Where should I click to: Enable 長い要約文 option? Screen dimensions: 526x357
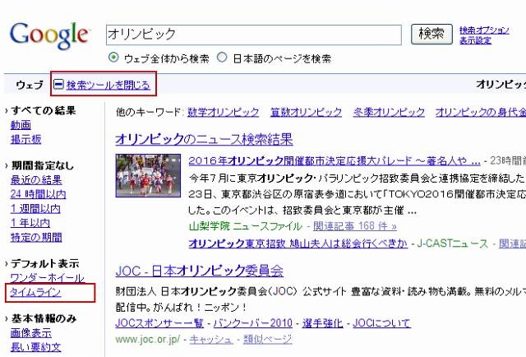point(36,347)
